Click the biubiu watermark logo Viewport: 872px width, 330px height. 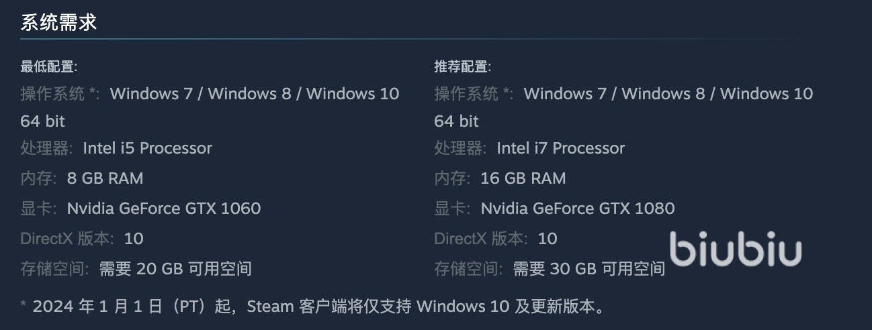coord(736,250)
